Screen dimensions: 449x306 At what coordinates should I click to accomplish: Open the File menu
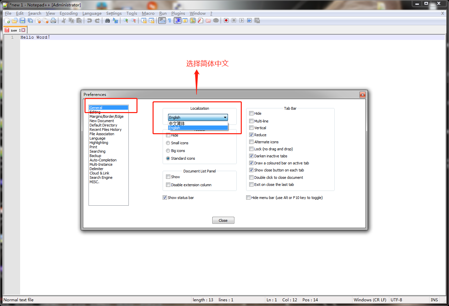tap(8, 13)
